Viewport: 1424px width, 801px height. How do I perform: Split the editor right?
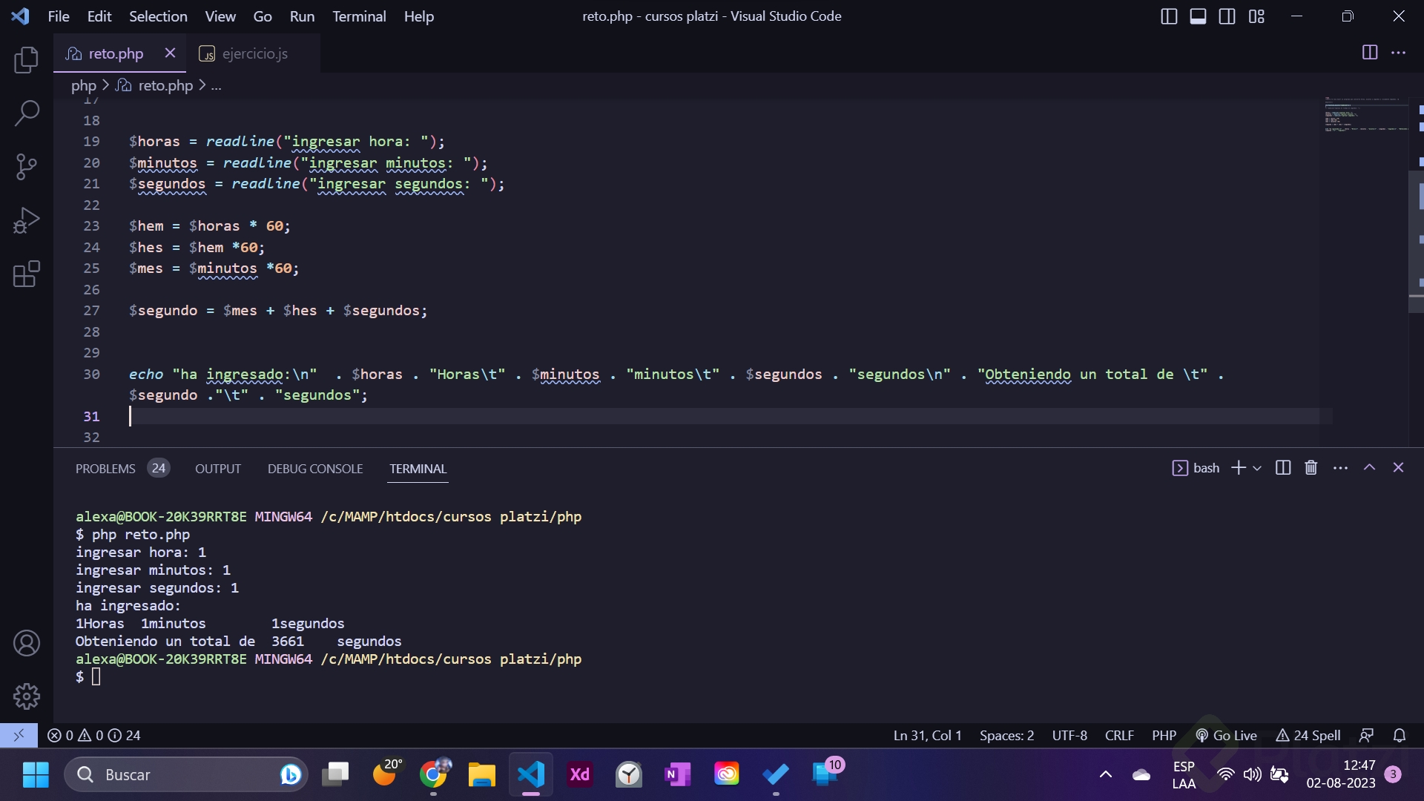click(x=1370, y=53)
